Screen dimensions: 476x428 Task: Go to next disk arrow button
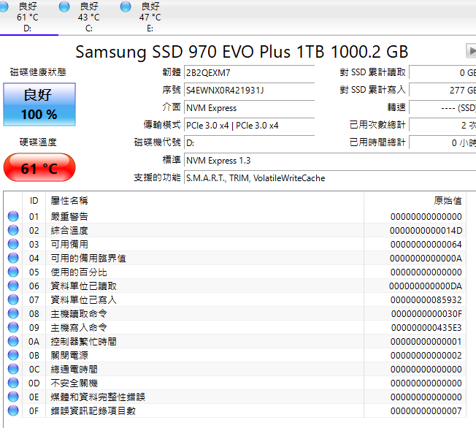coord(471,50)
